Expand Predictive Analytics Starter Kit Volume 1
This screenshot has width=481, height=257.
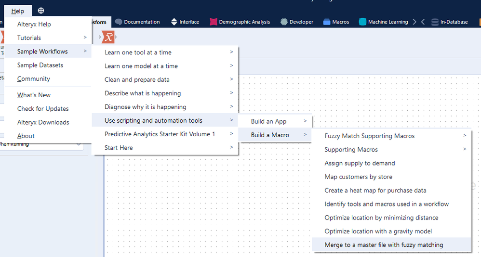click(x=165, y=134)
